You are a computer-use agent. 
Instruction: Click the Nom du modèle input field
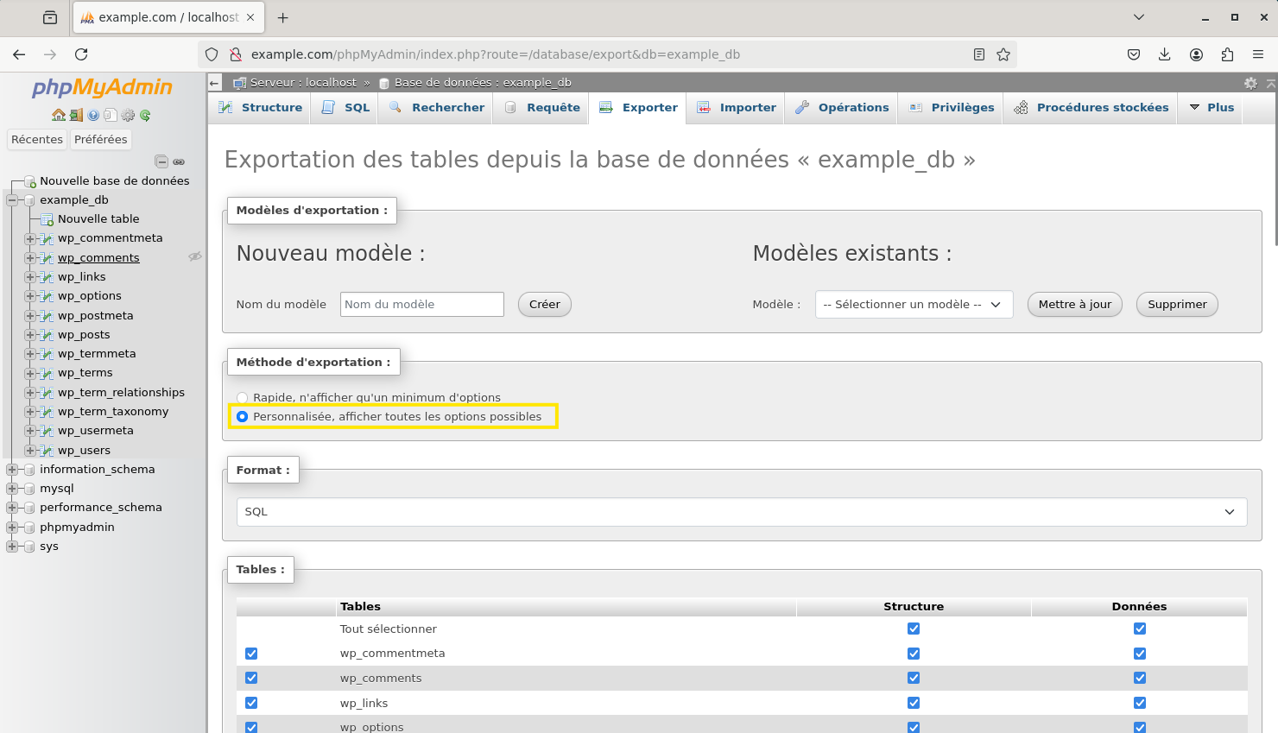point(422,305)
